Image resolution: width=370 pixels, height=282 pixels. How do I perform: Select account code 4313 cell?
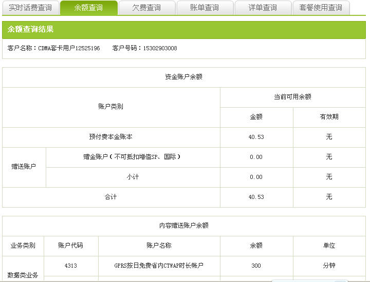[71, 266]
